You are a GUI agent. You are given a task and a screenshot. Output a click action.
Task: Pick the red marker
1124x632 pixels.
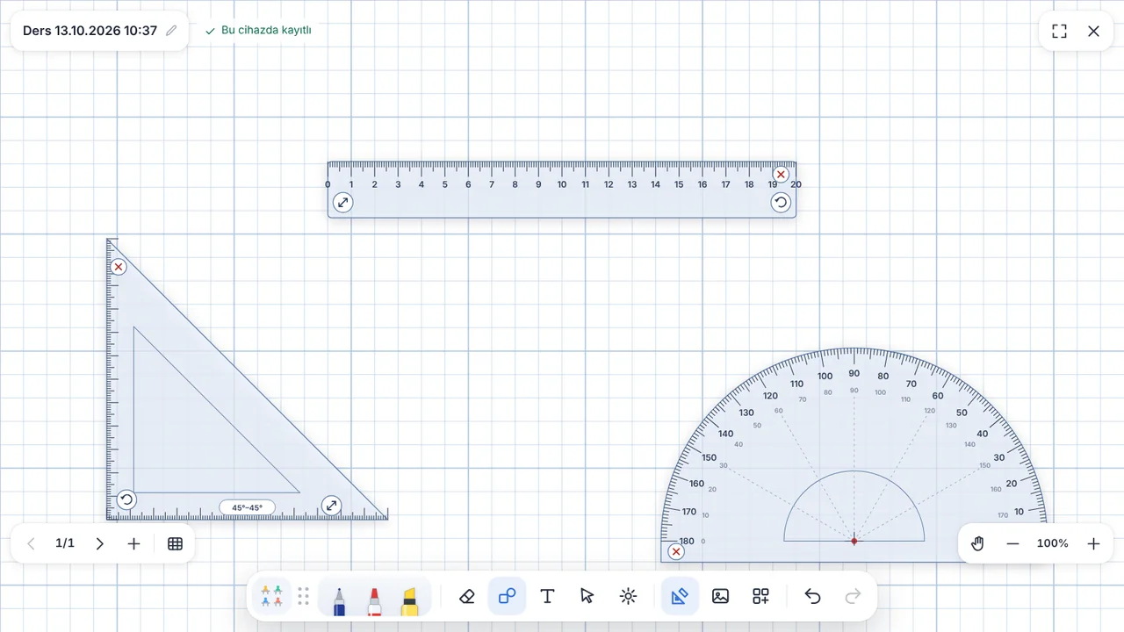coord(374,600)
